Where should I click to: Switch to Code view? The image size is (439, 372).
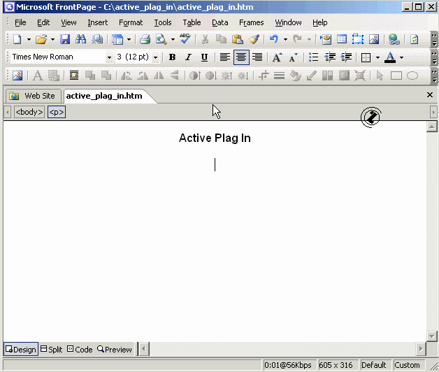80,349
